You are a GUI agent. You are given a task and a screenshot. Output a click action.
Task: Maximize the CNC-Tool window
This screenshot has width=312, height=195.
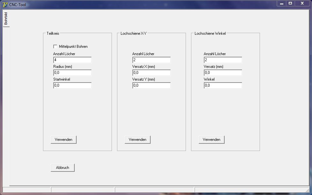pyautogui.click(x=290, y=3)
